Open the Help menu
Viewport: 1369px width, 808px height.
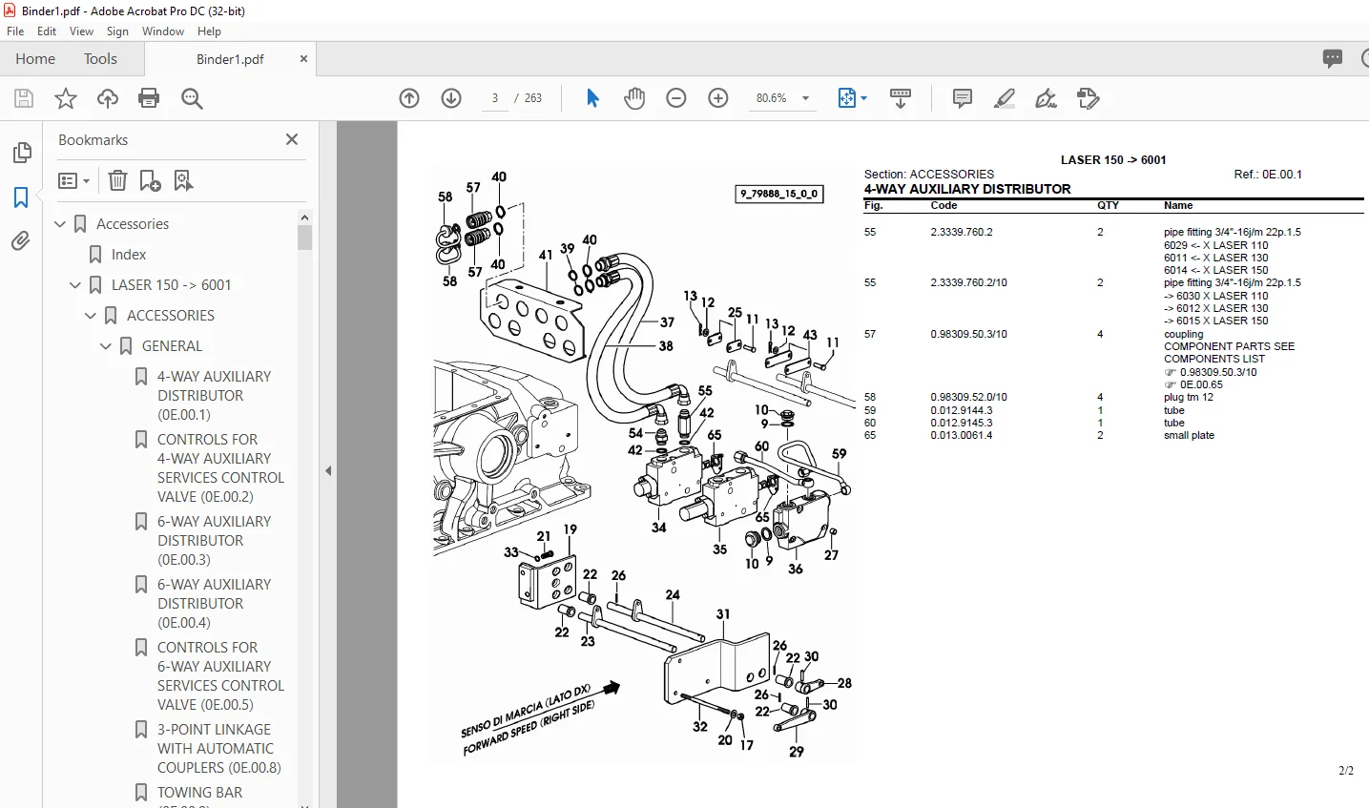209,31
